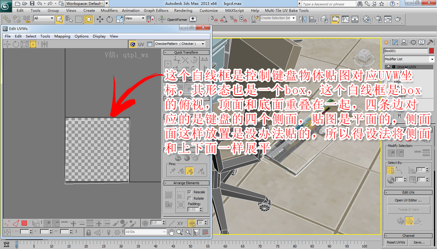Toggle the highlighted pin icon in Pins group
Viewport: 437px width, 249px height.
(190, 171)
